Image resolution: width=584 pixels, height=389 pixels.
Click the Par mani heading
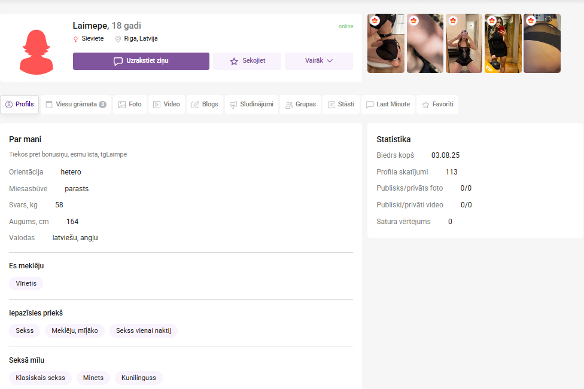(25, 139)
